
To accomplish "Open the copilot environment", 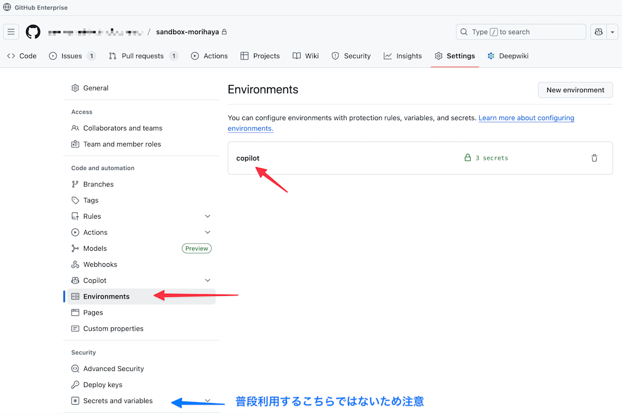I will tap(248, 158).
